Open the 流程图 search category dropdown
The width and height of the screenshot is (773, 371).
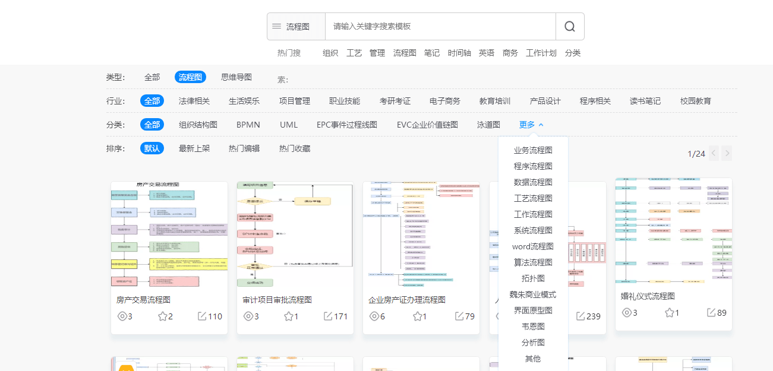point(296,26)
